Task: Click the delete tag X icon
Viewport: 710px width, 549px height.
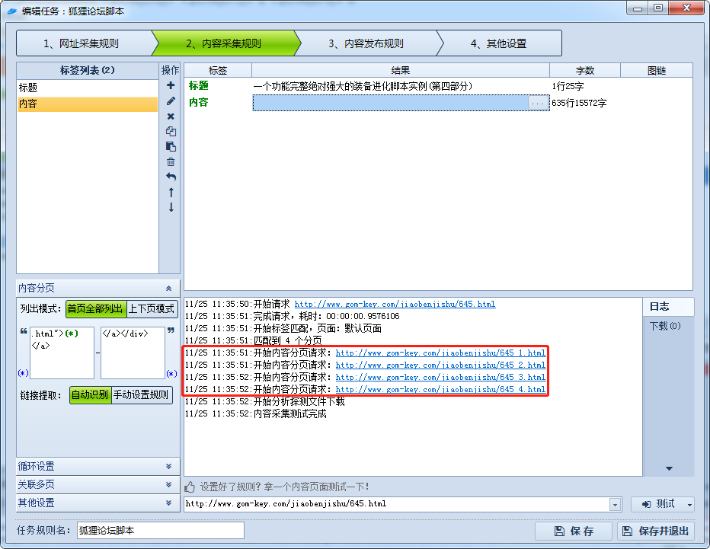Action: click(x=171, y=116)
